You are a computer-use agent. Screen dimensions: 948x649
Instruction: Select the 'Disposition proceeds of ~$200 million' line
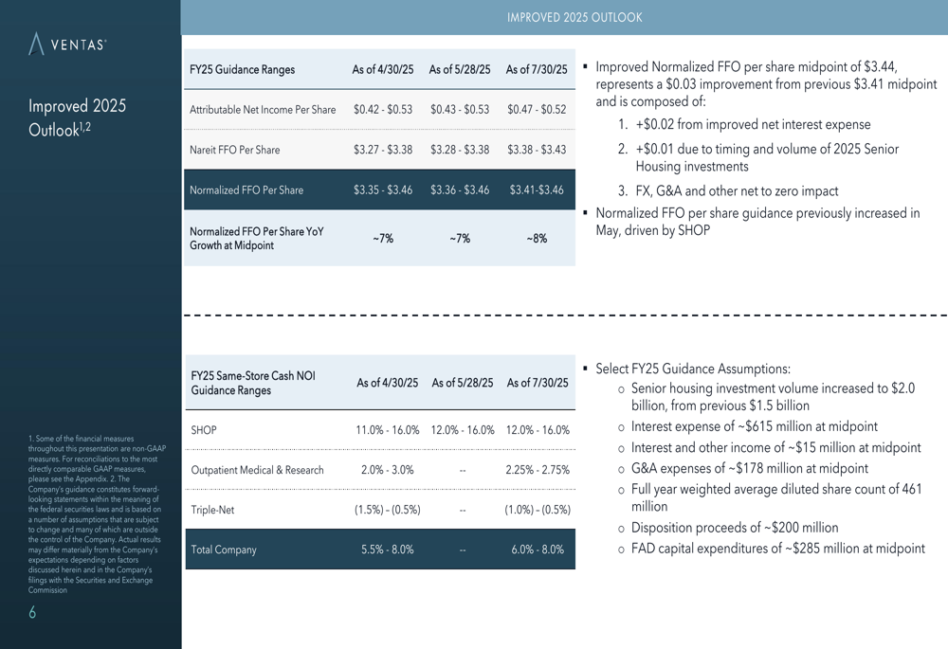point(735,528)
